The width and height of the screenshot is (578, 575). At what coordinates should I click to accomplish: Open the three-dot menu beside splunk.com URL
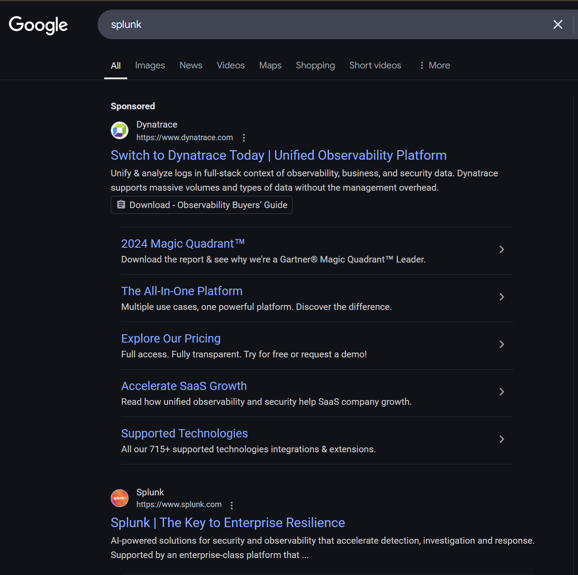[231, 505]
